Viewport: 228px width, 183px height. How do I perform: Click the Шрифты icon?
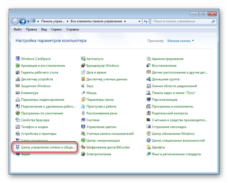pyautogui.click(x=149, y=147)
